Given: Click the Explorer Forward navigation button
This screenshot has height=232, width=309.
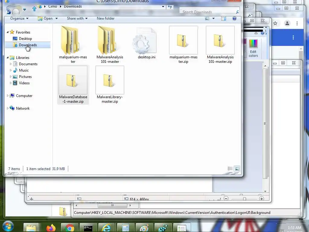Looking at the screenshot, I should [x=16, y=11].
